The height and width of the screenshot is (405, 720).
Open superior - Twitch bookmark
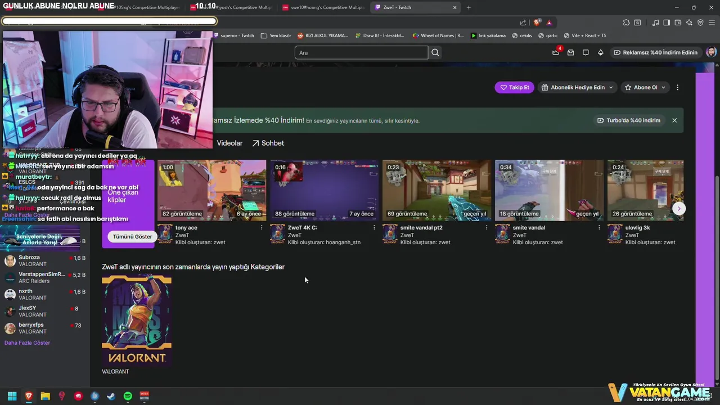pos(233,35)
